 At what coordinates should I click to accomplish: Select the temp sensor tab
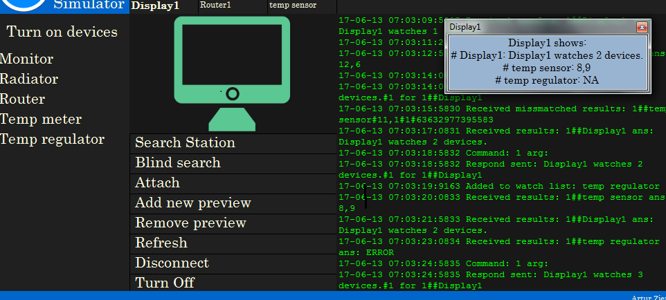pos(292,6)
